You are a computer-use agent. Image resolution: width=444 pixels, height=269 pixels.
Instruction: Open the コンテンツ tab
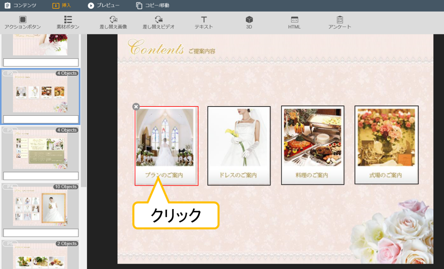20,6
